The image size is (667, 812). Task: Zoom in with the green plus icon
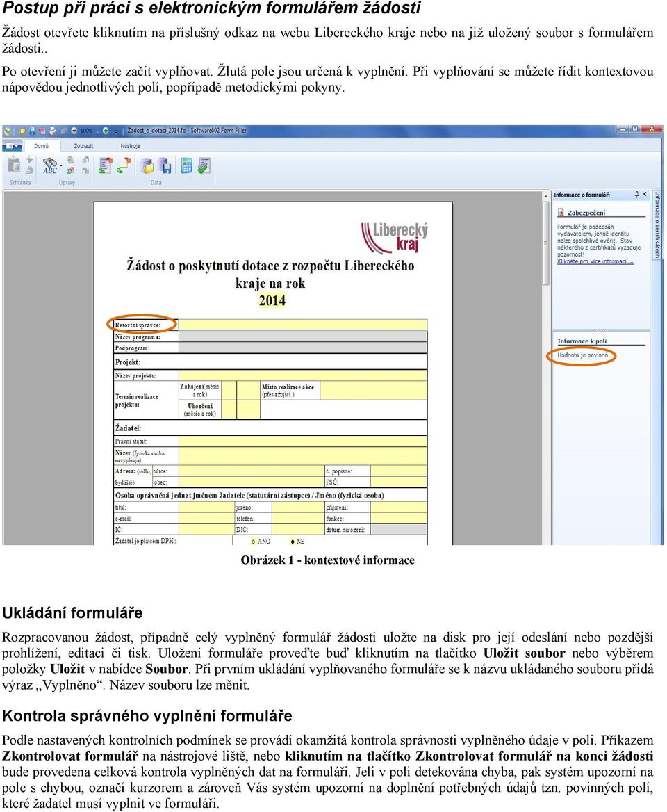tap(105, 131)
